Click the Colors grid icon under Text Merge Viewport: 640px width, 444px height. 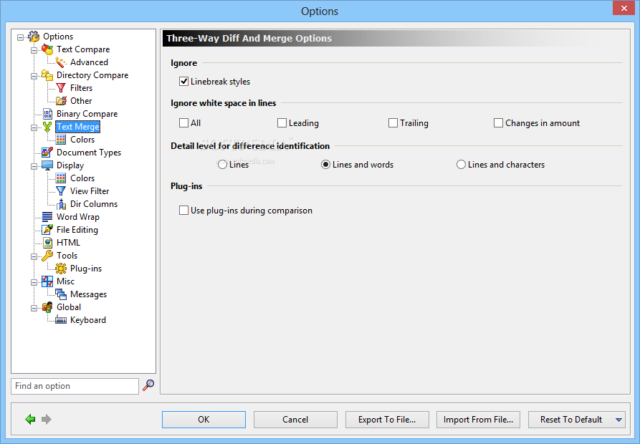61,140
